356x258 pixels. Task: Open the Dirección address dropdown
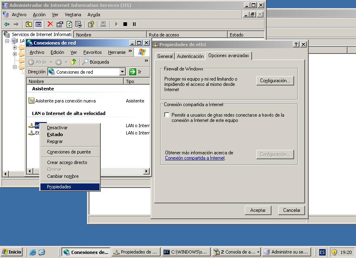point(123,72)
